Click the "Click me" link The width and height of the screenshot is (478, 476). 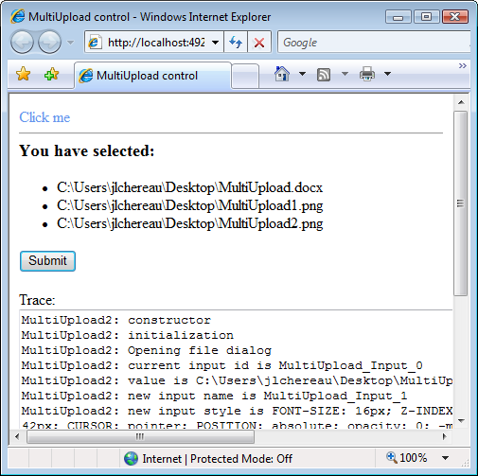[44, 117]
